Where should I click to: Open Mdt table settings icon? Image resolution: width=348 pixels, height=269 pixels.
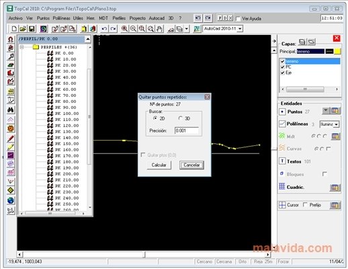tap(335, 137)
